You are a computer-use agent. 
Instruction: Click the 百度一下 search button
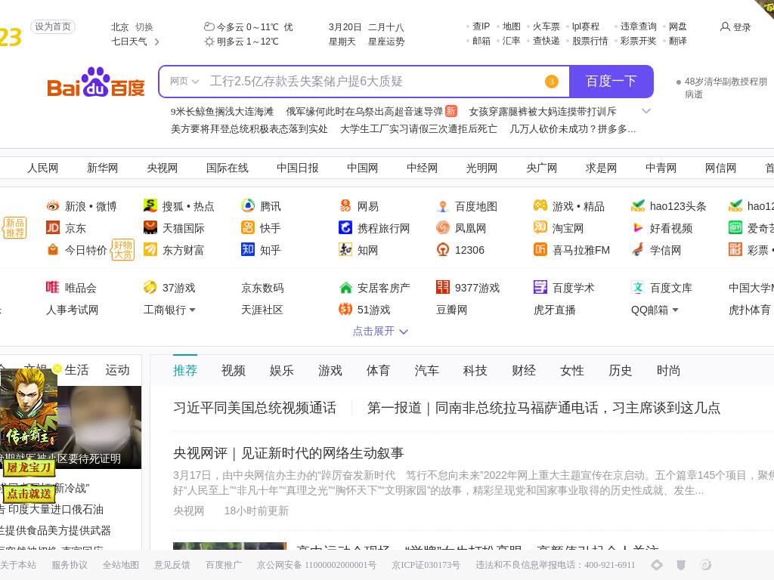(x=611, y=82)
